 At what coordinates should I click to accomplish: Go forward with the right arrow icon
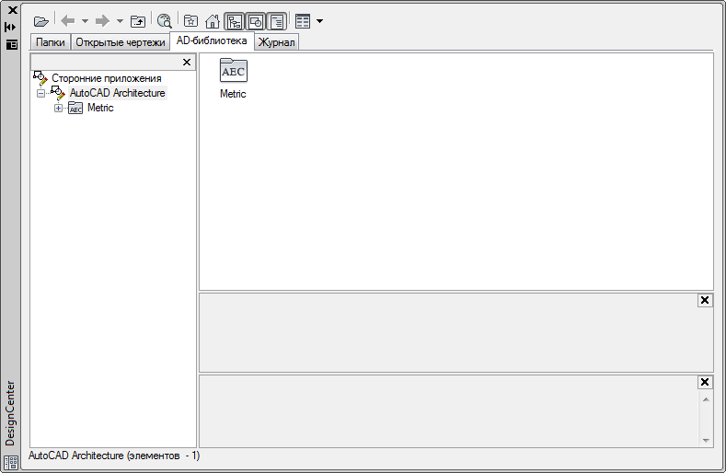click(102, 21)
